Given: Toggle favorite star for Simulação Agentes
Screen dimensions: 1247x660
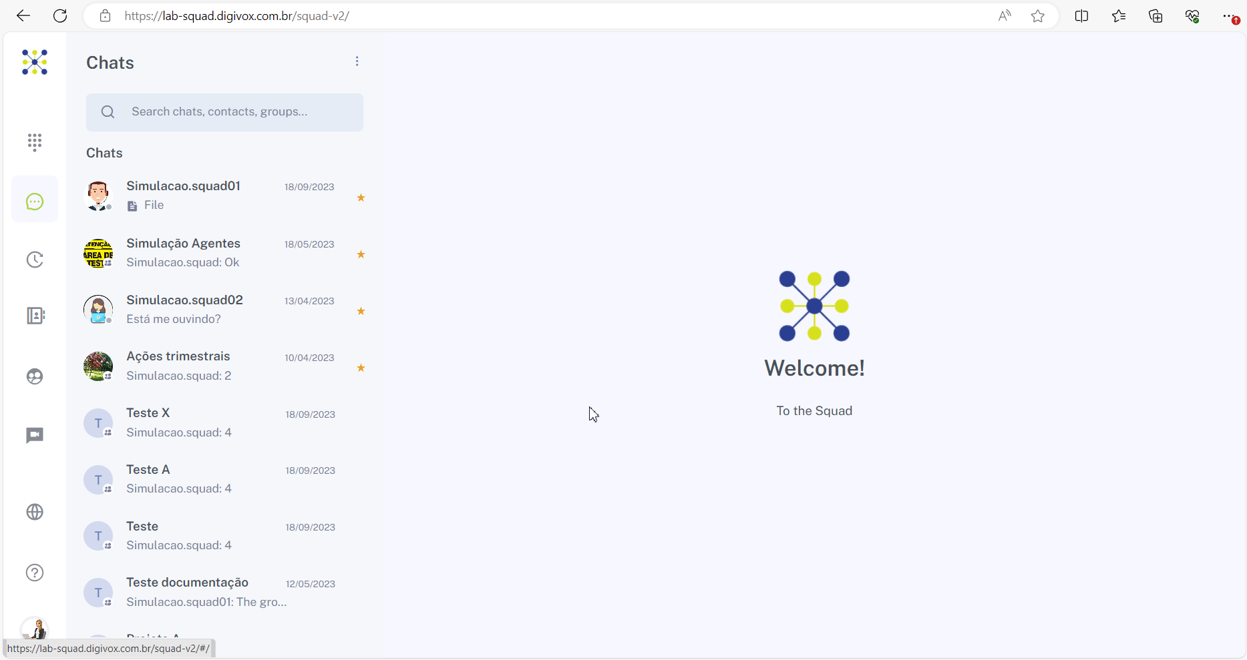Looking at the screenshot, I should (361, 254).
